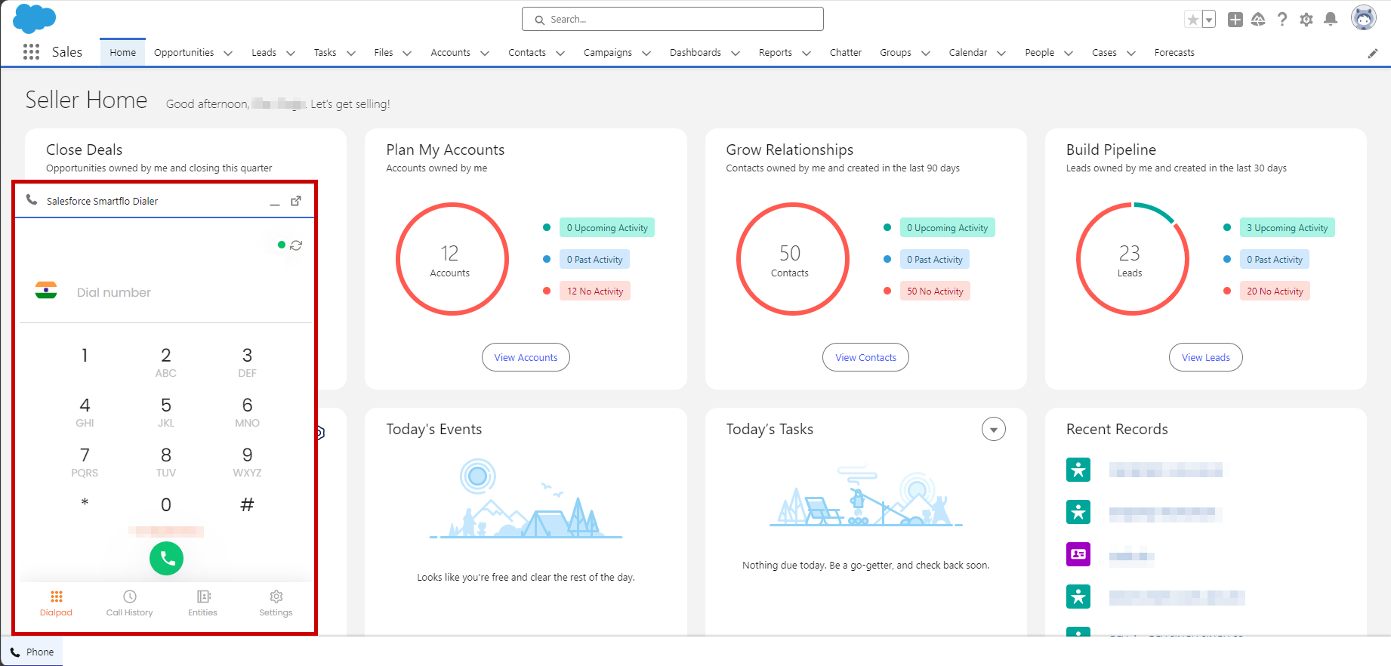Open the Groups tab

895,52
